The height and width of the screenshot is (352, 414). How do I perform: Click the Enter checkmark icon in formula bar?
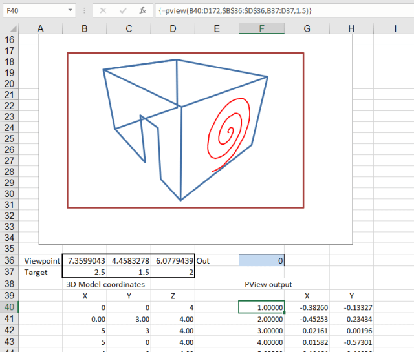[x=123, y=11]
